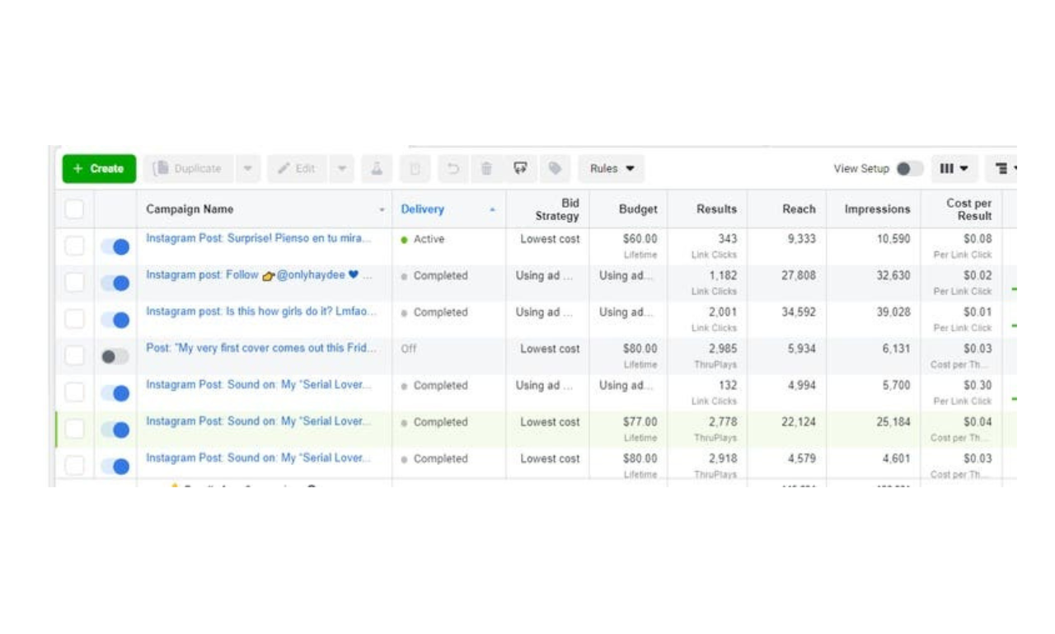Check the select-all campaigns checkbox
Viewport: 1055px width, 634px height.
tap(74, 209)
